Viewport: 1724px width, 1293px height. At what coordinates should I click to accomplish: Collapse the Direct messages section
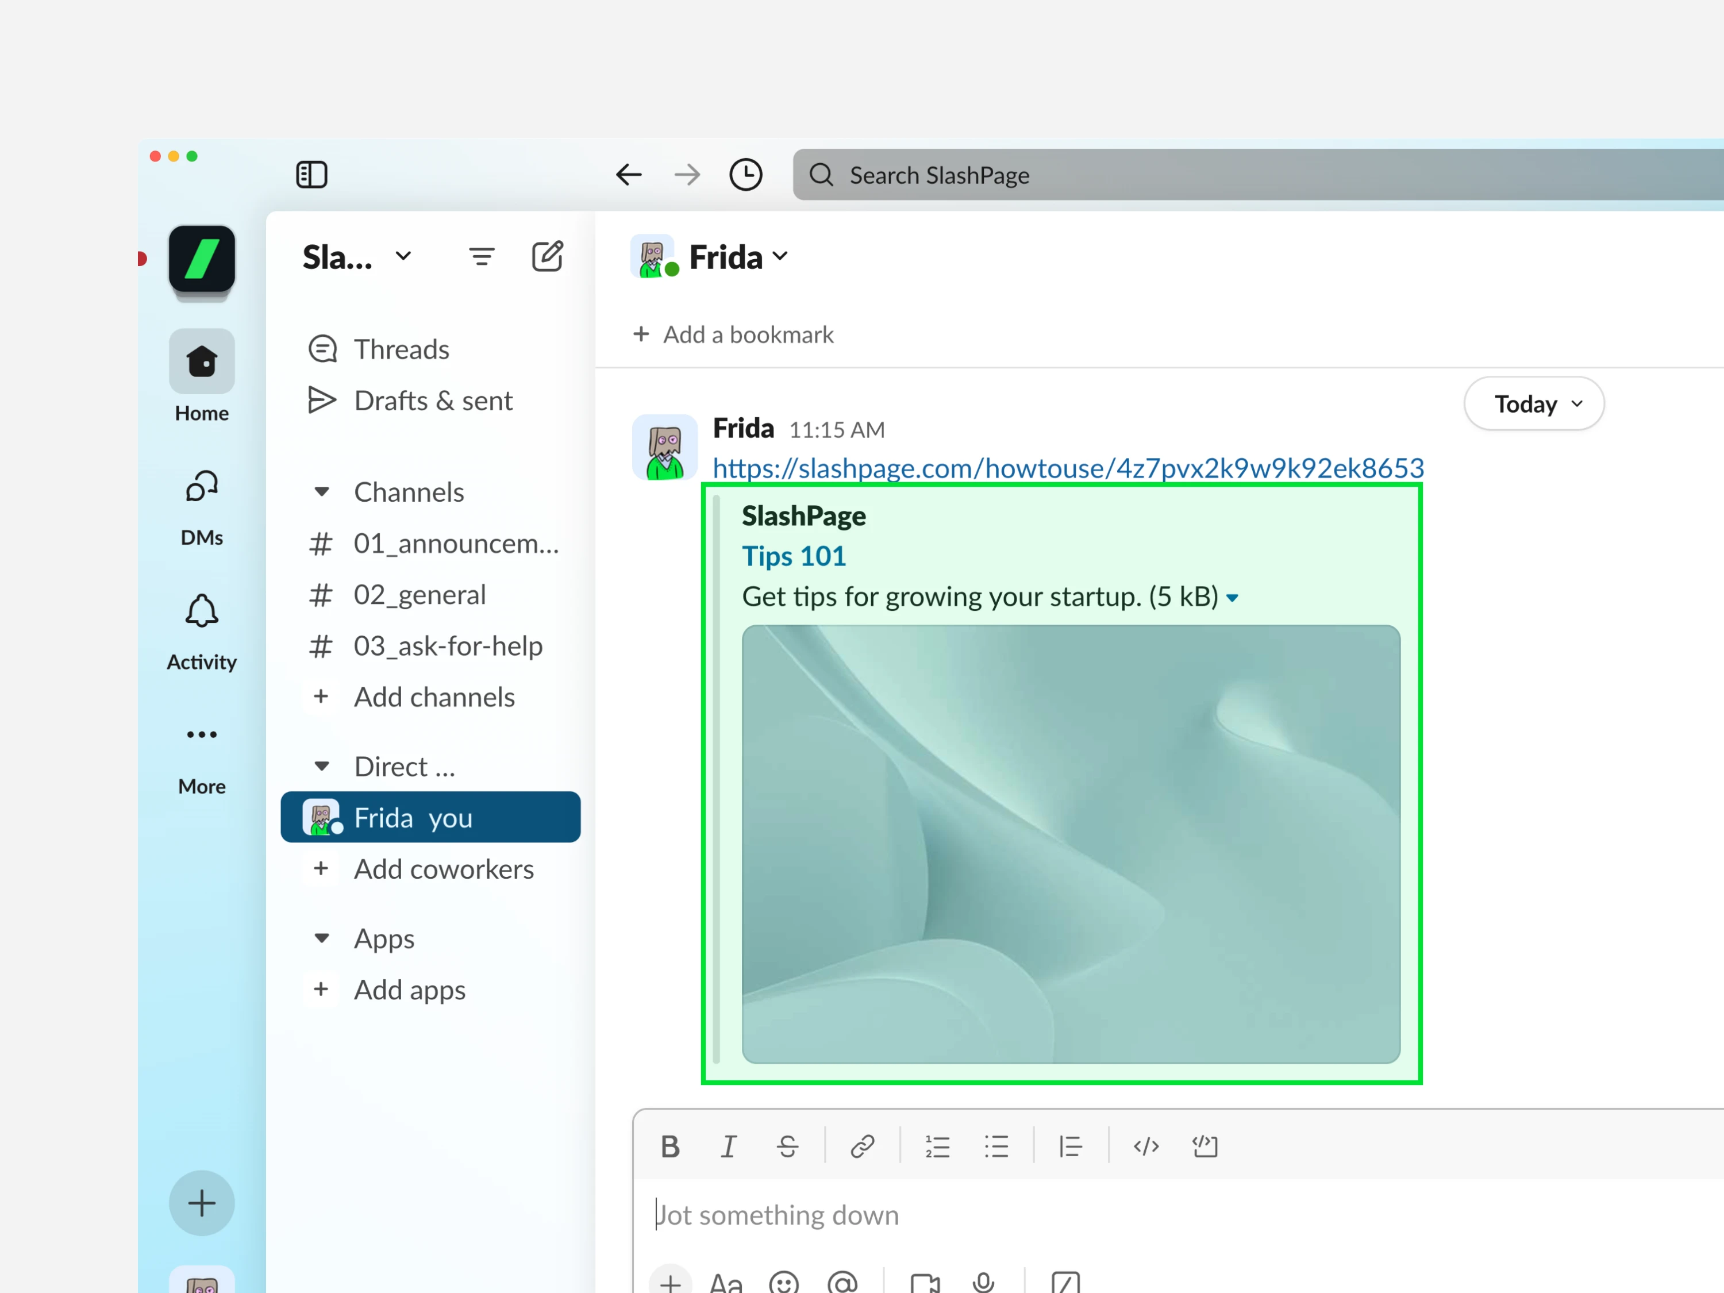[321, 766]
